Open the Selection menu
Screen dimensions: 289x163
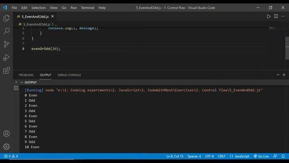38,8
